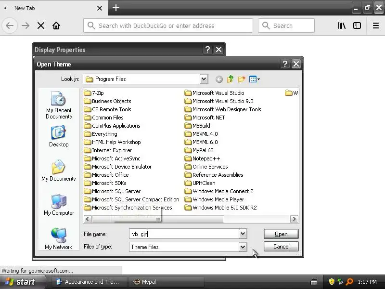Cancel the Open Theme dialog
385x289 pixels.
click(281, 247)
